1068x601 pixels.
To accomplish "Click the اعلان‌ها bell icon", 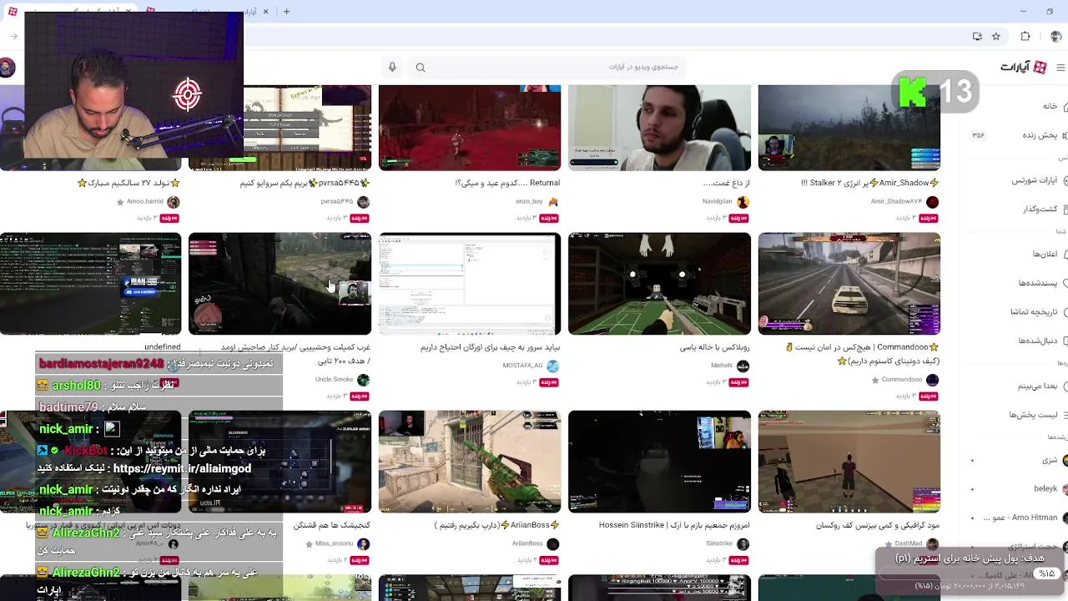I will [x=1065, y=254].
